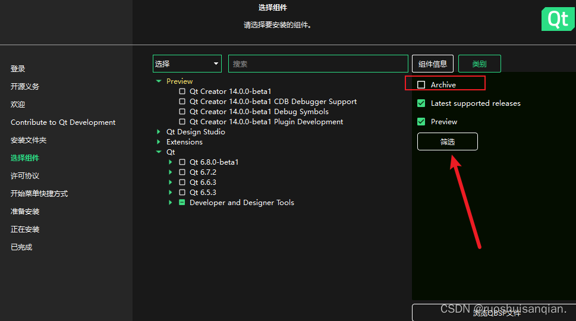Go to the 已完成 step
Image resolution: width=576 pixels, height=321 pixels.
[21, 247]
